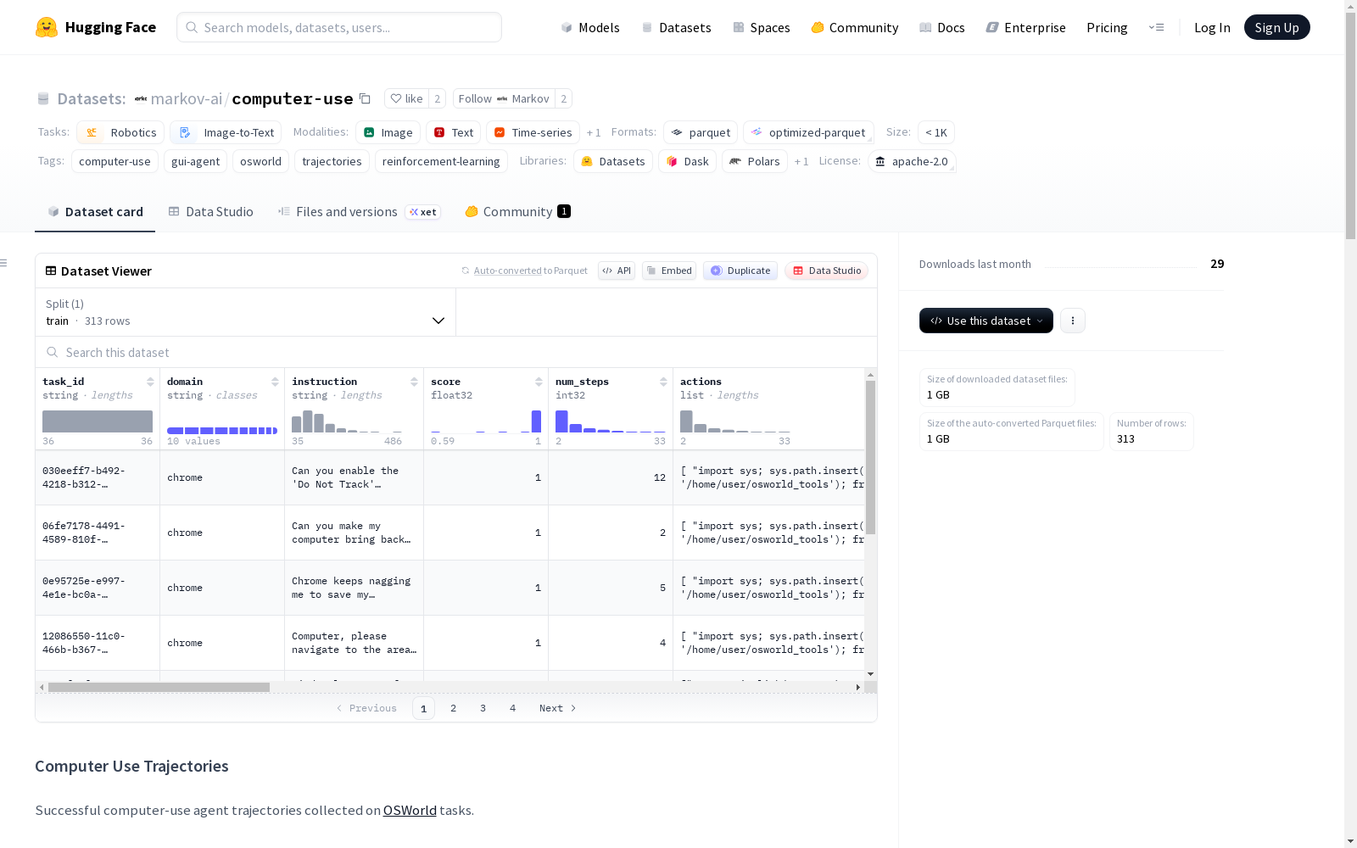Screen dimensions: 1357x848
Task: Sort by the task_id column
Action: [x=150, y=382]
